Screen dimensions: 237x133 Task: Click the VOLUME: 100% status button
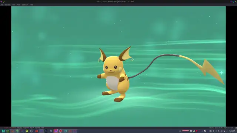39,128
